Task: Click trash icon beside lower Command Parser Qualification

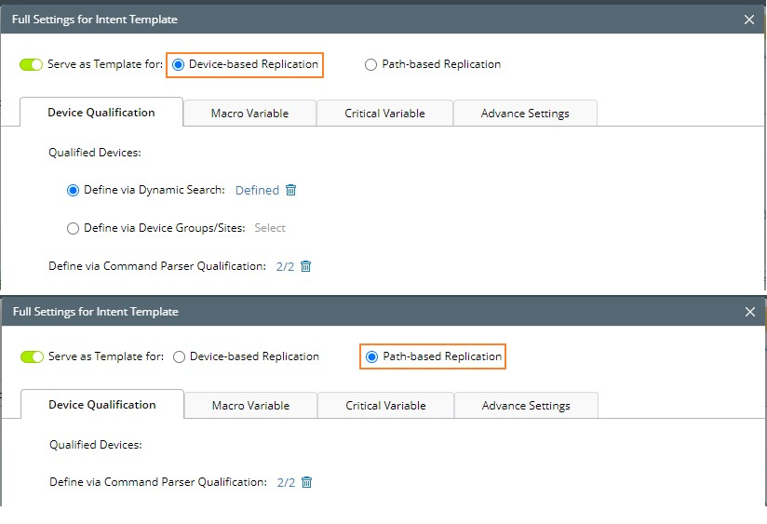Action: [x=307, y=482]
